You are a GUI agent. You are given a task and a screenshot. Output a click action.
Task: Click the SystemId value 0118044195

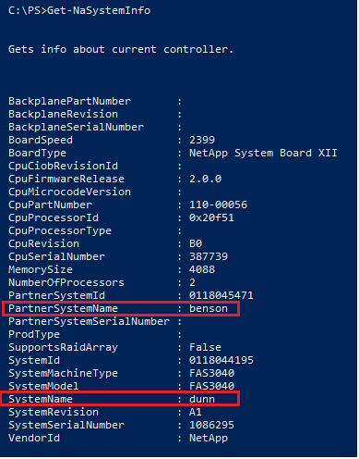221,360
